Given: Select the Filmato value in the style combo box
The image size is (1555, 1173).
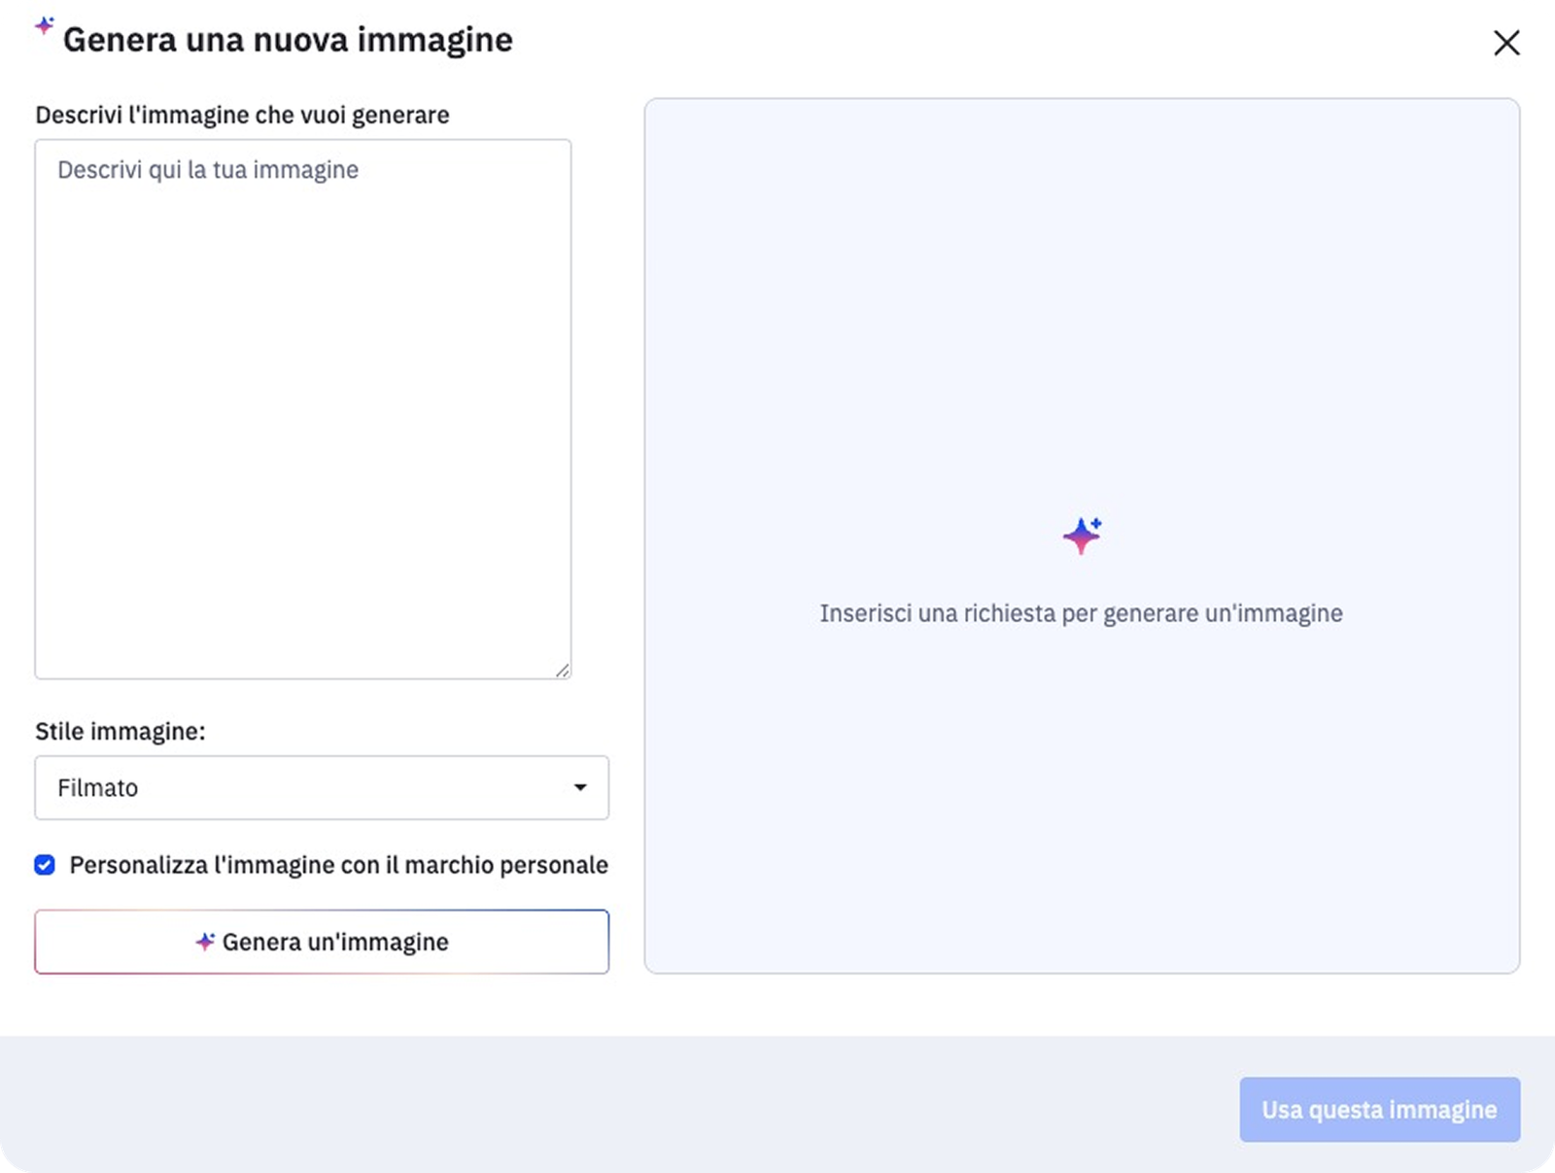Looking at the screenshot, I should click(98, 788).
